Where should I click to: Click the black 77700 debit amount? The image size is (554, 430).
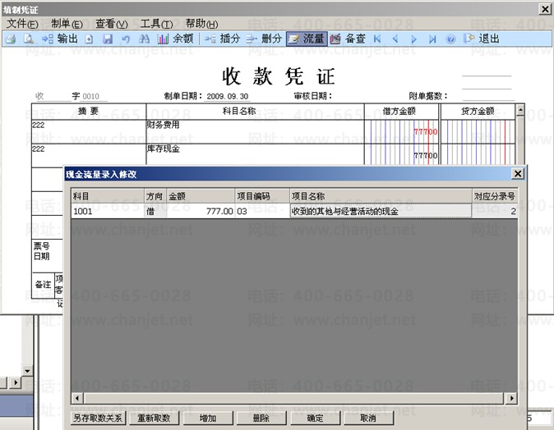pos(426,156)
